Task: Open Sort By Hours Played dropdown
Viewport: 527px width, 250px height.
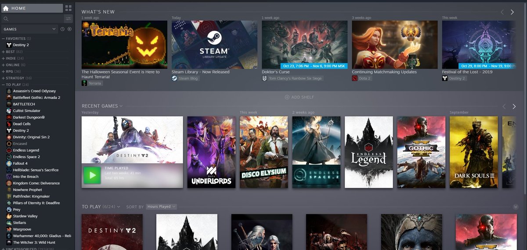Action: 161,207
